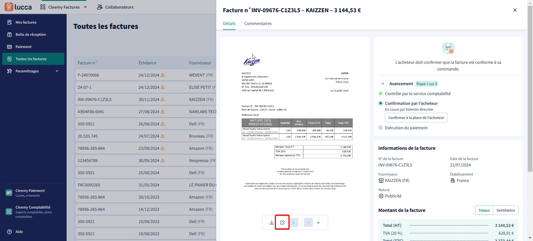Sort by the Fournisseur column header
Viewport: 533px width, 241px height.
tap(200, 63)
